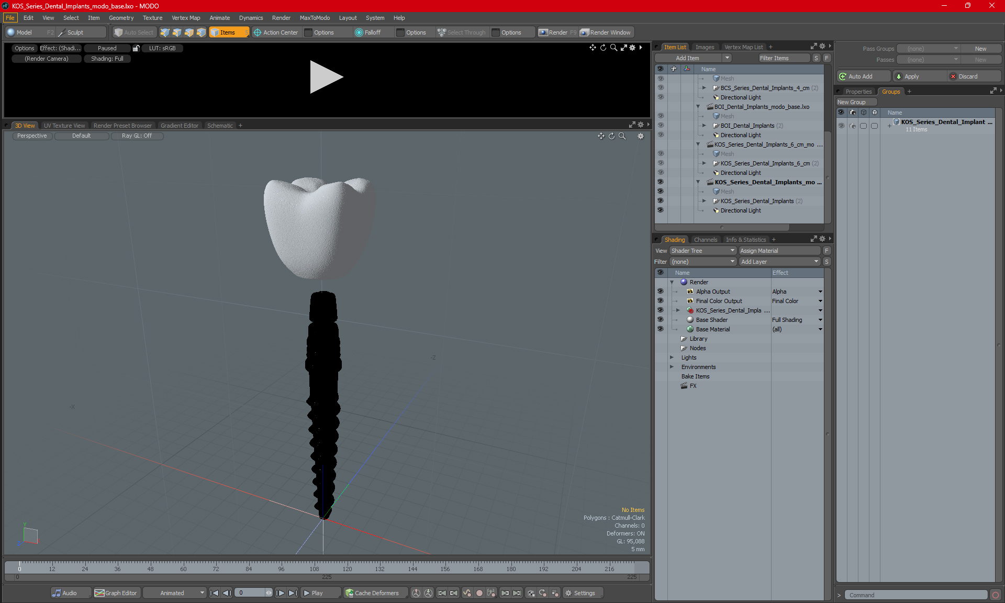1005x603 pixels.
Task: Step to the previous frame
Action: coord(227,593)
